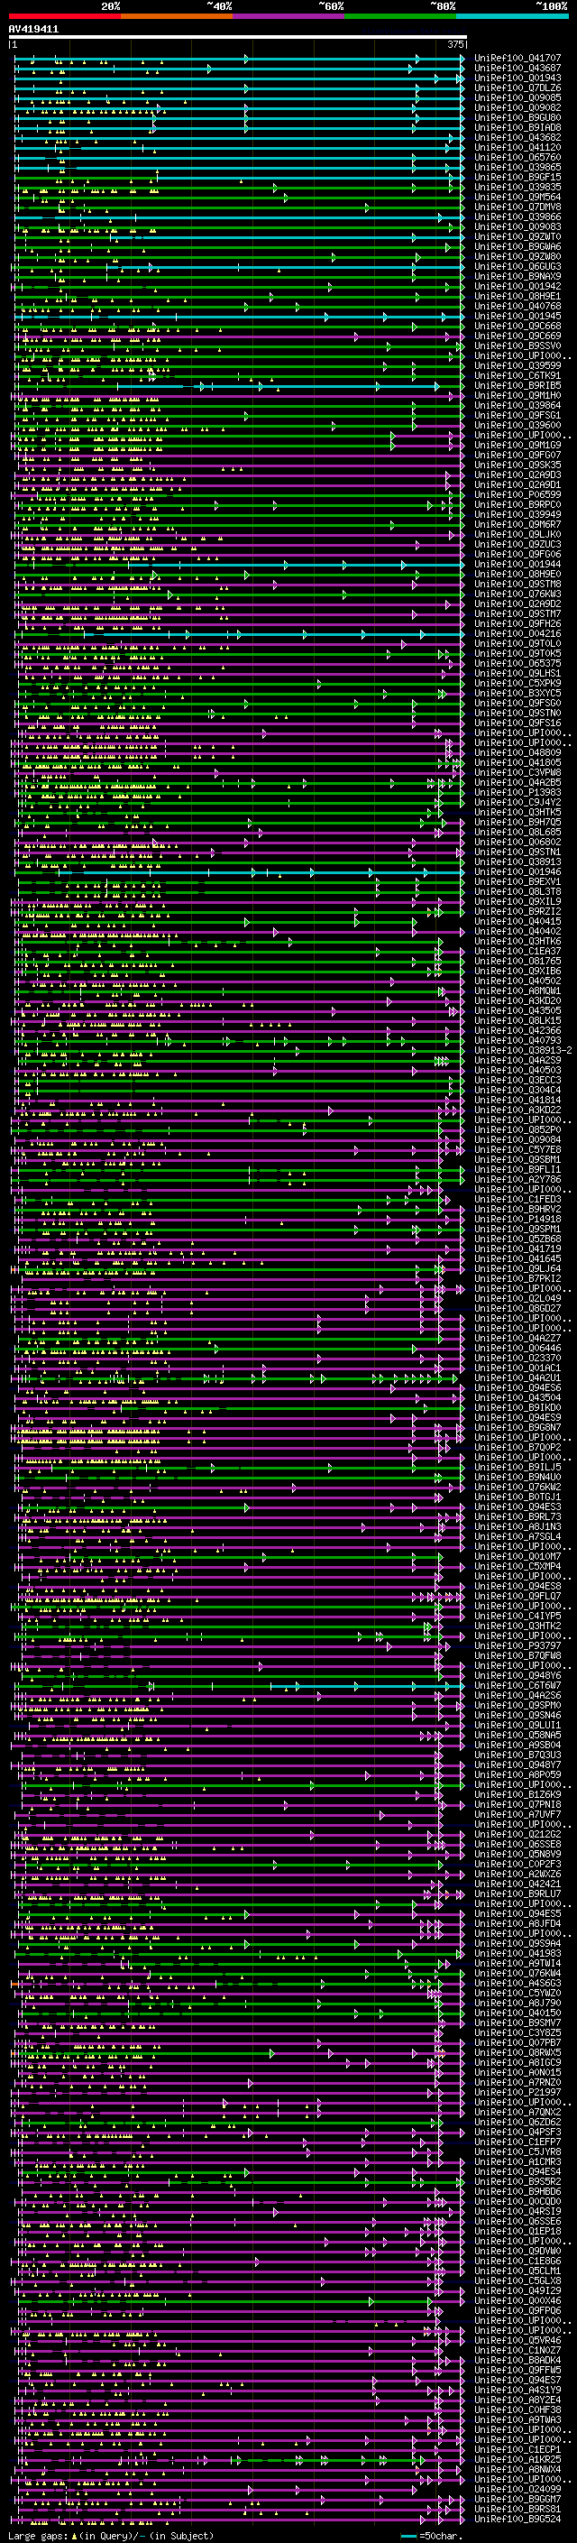Viewport: 577px width, 2543px height.
Task: Select the UniRef100_Q00X46 entry
Action: [x=517, y=2301]
